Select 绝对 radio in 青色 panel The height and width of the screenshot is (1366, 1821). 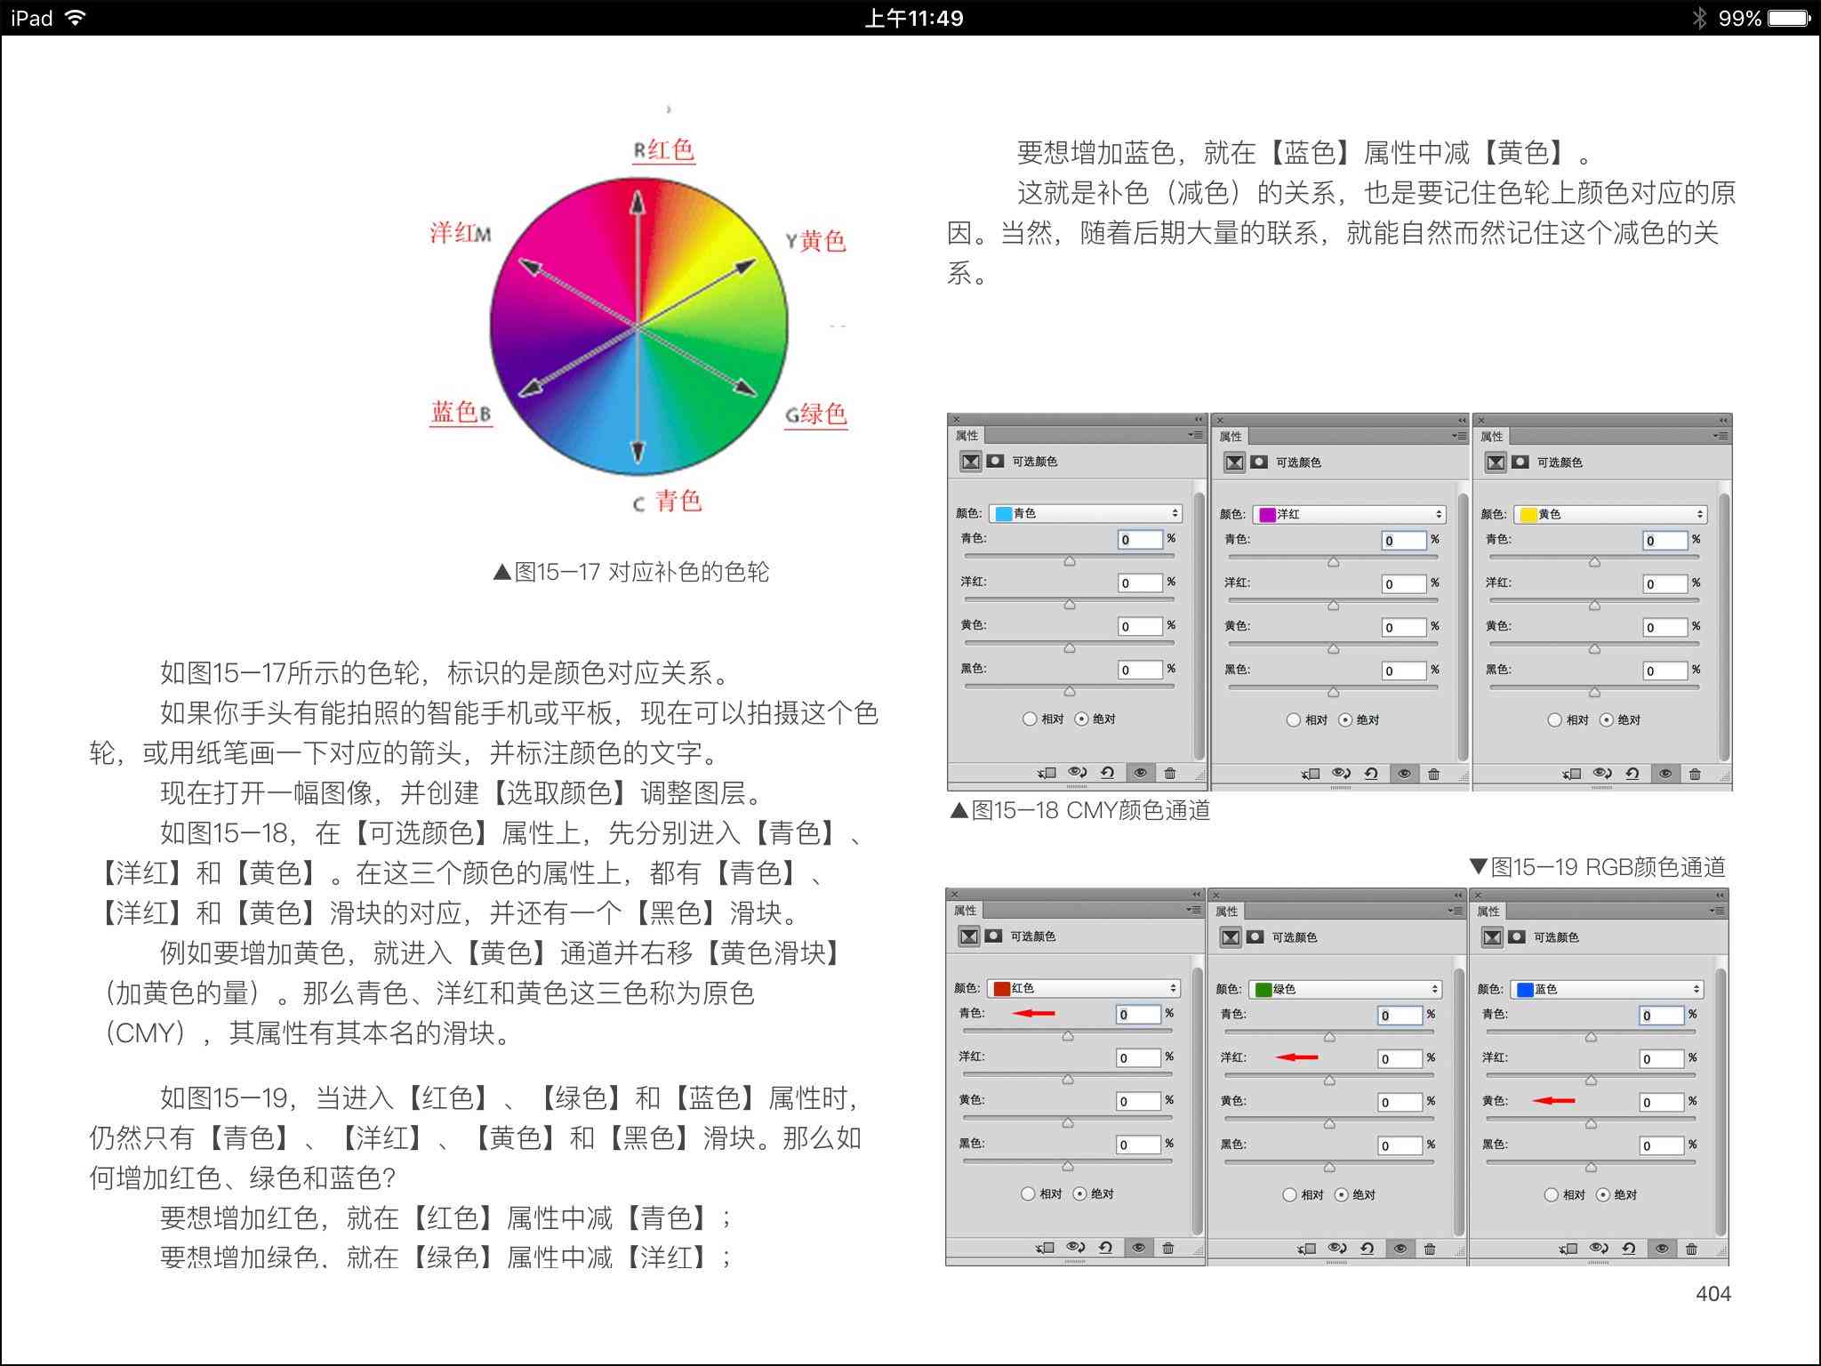tap(1082, 719)
